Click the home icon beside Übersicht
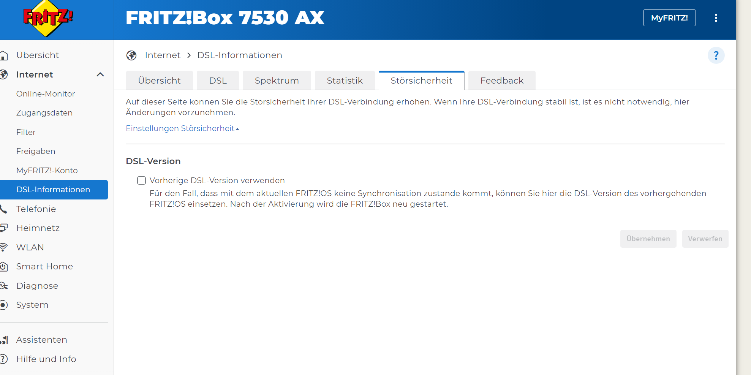 click(x=4, y=55)
